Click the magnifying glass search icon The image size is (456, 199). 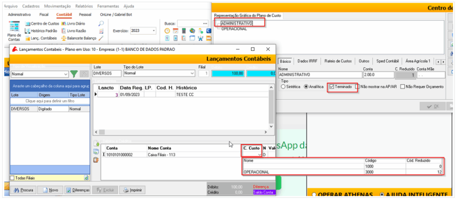pos(101,24)
